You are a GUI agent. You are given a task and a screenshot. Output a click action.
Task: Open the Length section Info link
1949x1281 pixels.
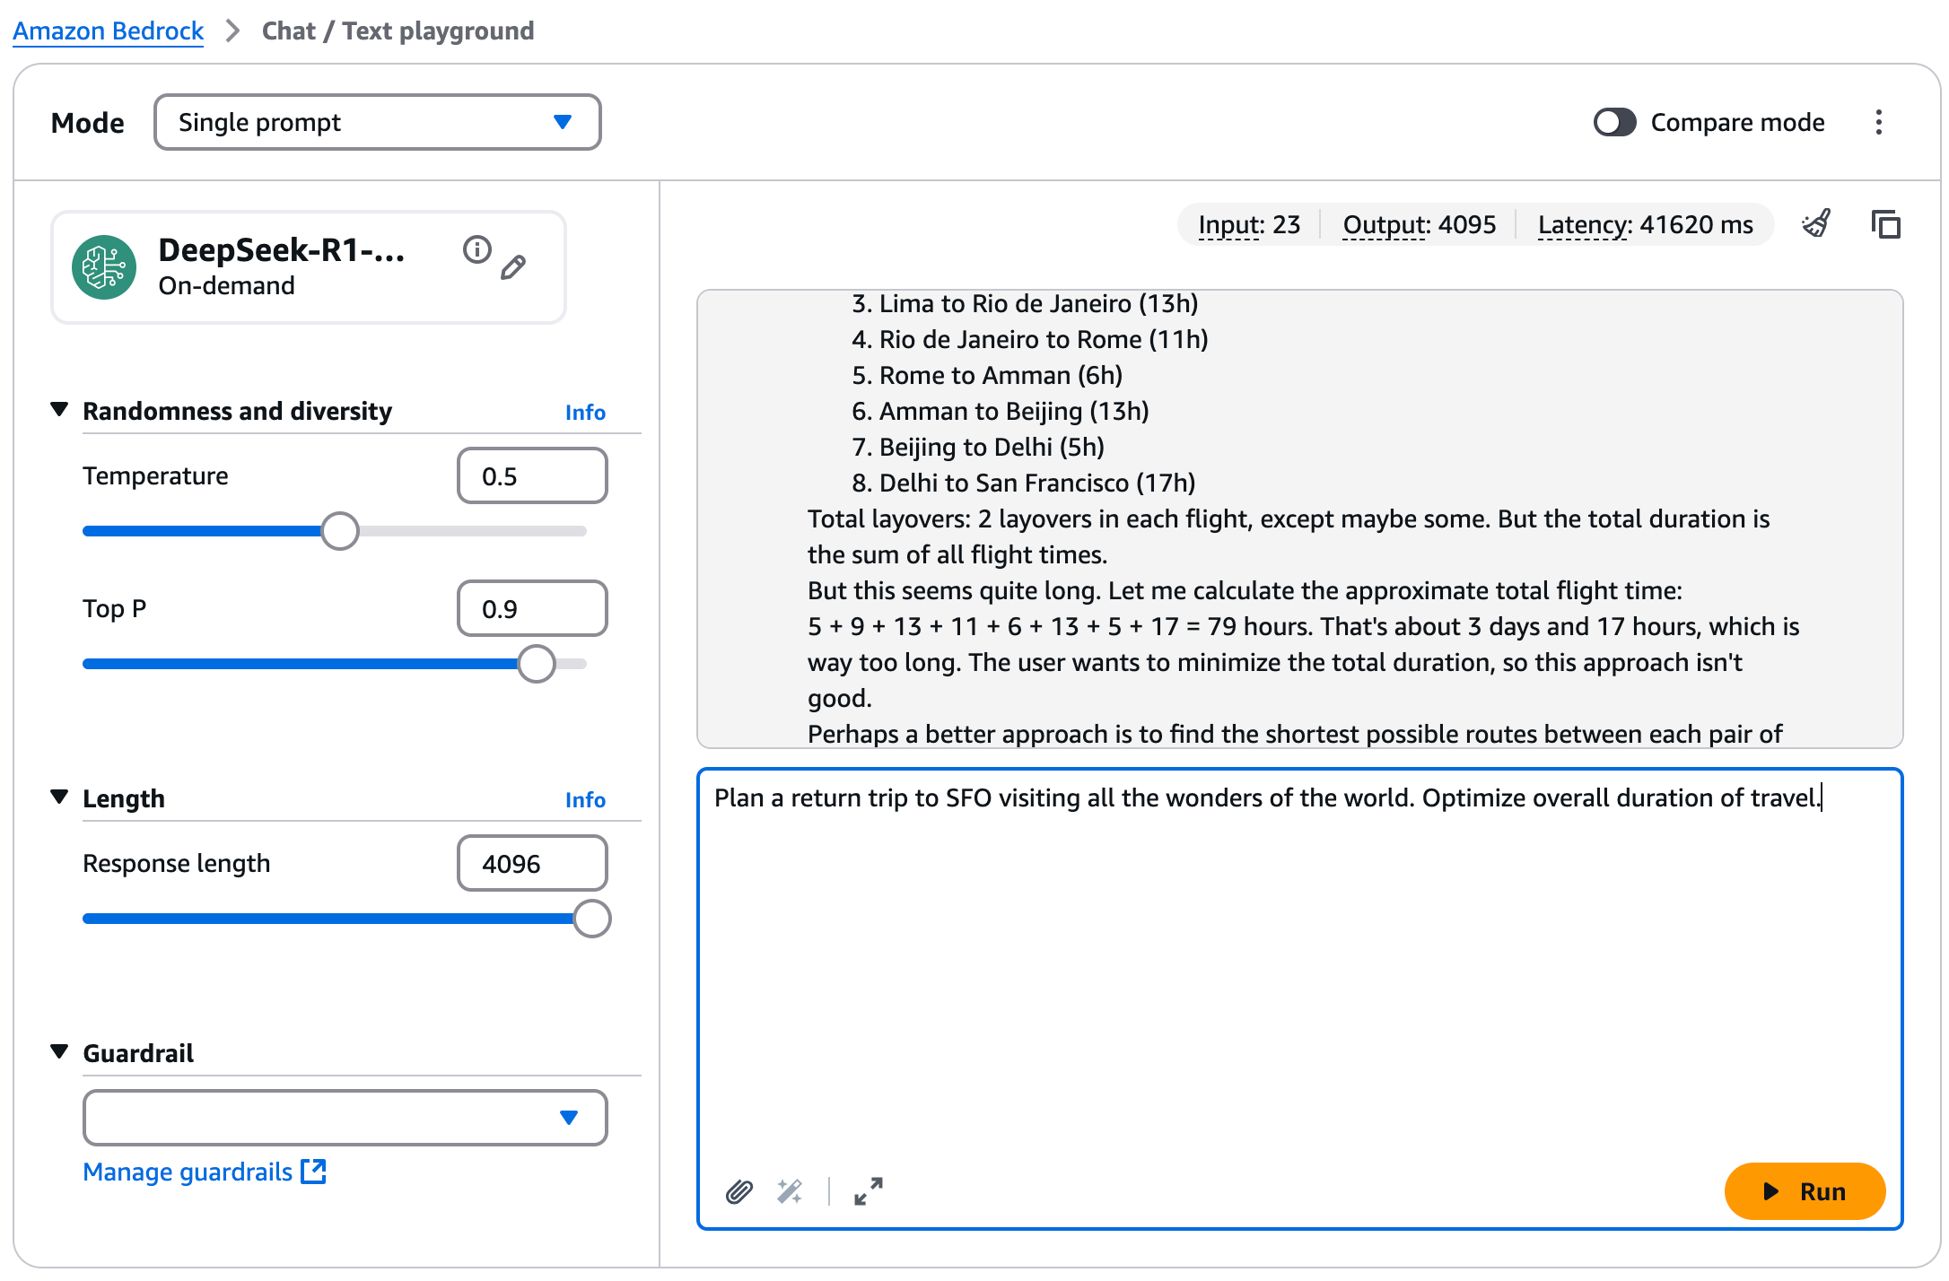pyautogui.click(x=585, y=798)
